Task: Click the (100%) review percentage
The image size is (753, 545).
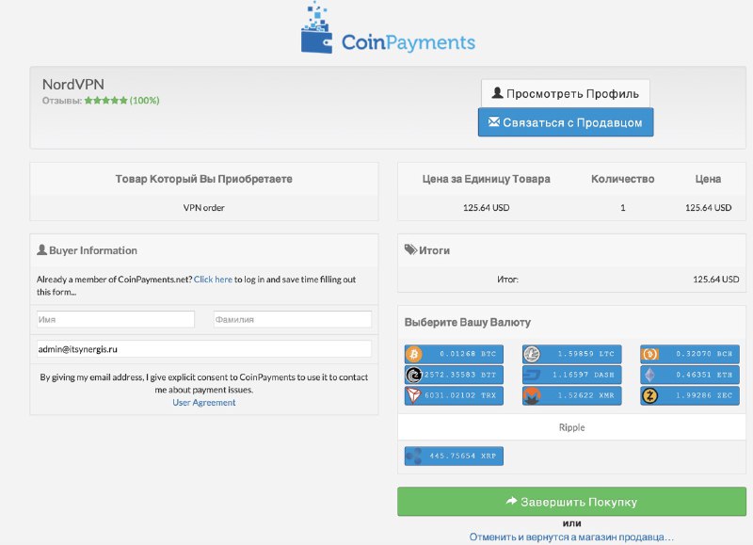Action: [x=145, y=101]
